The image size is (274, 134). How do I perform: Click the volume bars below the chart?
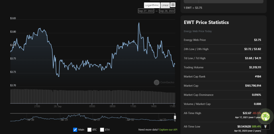click(x=92, y=96)
